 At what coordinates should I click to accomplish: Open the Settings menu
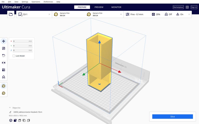(25, 2)
